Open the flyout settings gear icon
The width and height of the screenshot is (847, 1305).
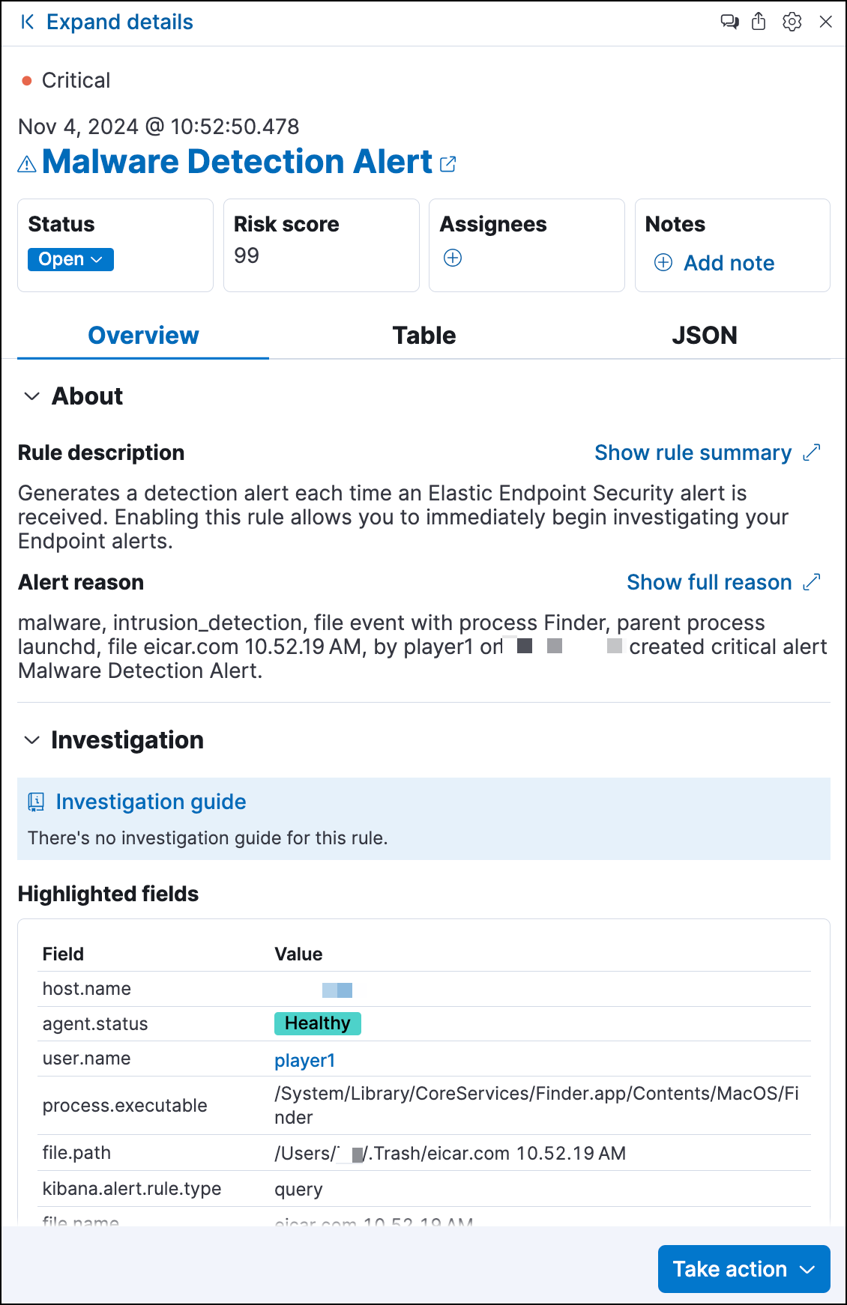[x=792, y=22]
